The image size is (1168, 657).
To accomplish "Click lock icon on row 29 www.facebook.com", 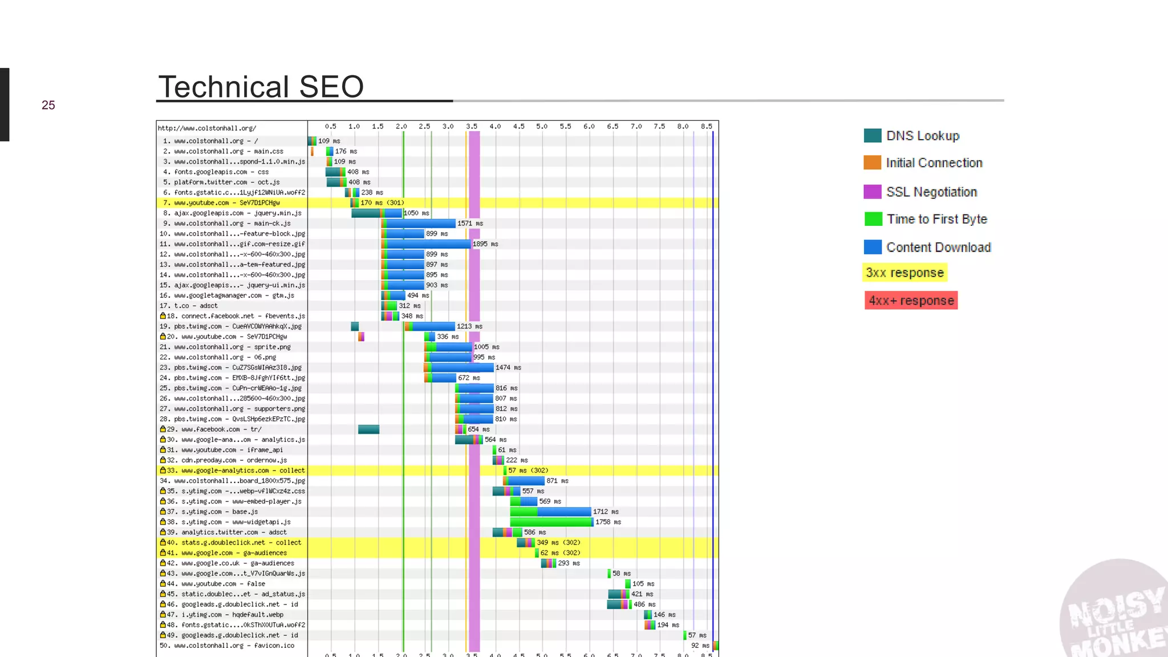I will click(x=163, y=429).
